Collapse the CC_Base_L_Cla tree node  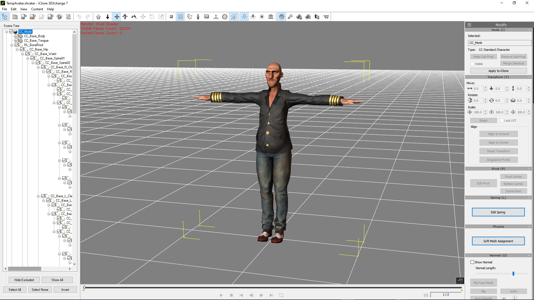click(x=38, y=196)
